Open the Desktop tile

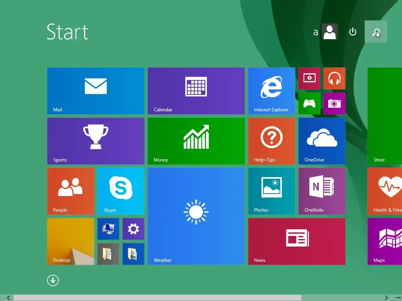(71, 241)
